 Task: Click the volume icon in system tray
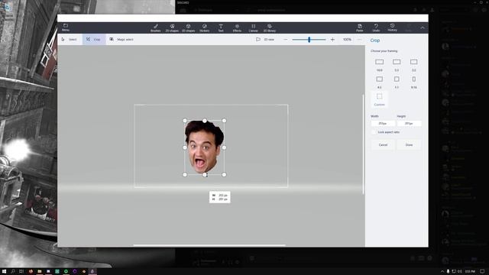(x=460, y=272)
